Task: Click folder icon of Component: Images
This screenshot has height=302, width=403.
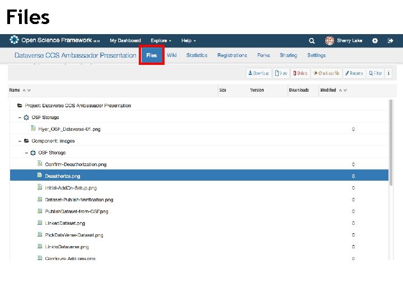Action: click(x=26, y=141)
